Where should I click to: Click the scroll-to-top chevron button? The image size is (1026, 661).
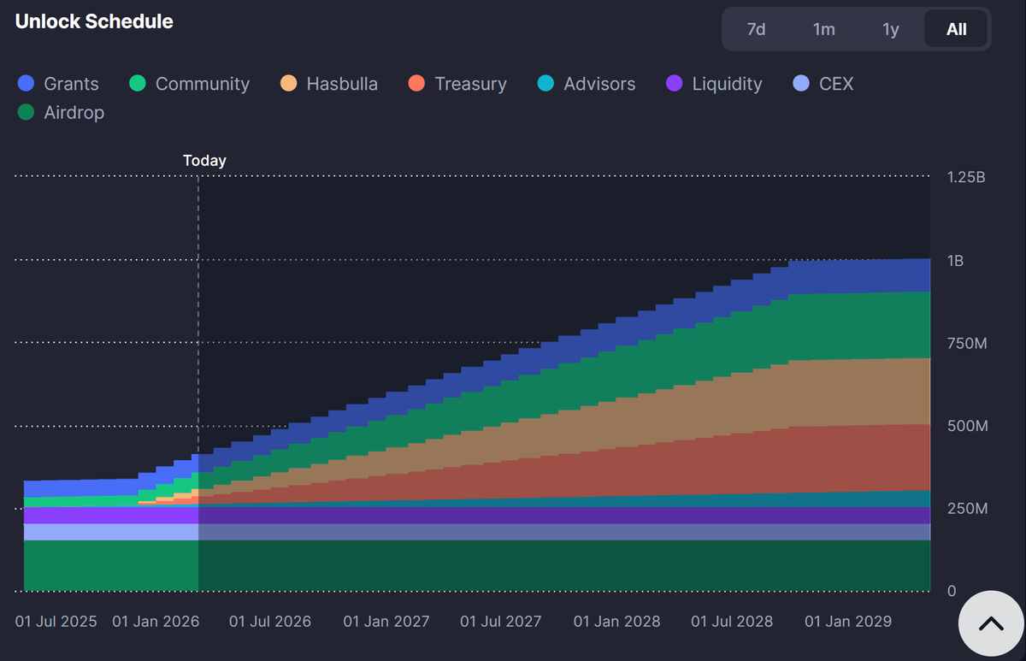point(991,623)
